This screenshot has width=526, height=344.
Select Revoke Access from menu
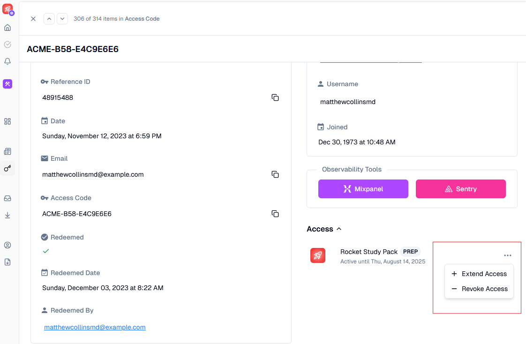pos(479,289)
